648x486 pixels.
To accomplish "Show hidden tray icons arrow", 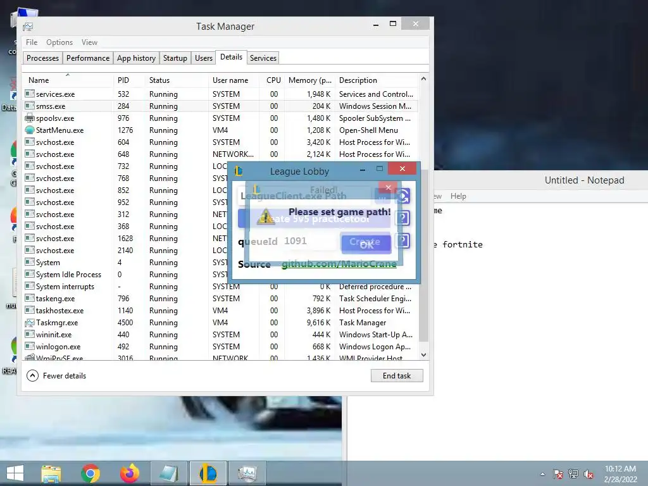I will click(542, 474).
